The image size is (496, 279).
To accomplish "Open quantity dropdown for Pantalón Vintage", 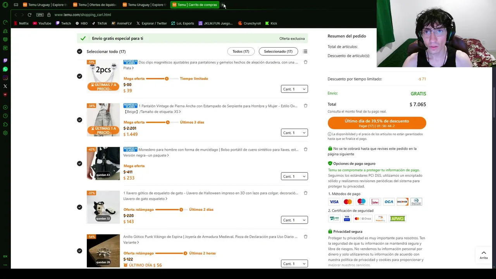I will 294,133.
